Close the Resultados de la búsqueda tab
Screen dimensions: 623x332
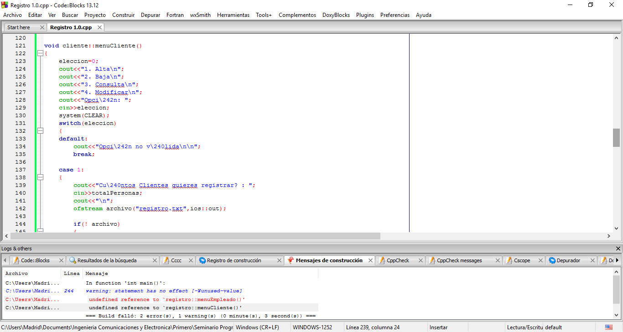[155, 260]
